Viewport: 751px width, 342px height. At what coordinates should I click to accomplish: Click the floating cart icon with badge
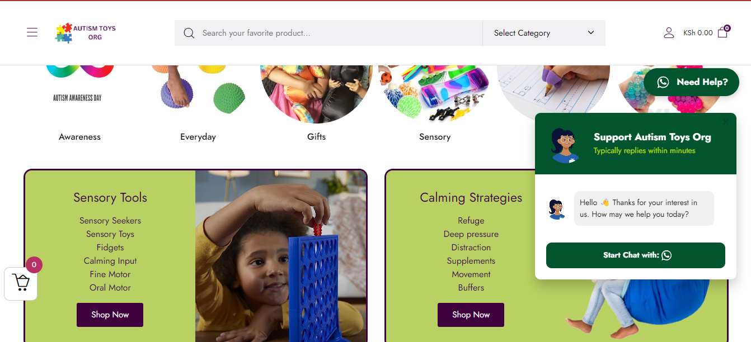click(21, 284)
